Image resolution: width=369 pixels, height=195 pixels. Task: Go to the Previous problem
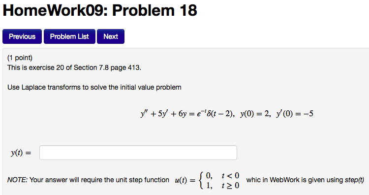[x=22, y=36]
